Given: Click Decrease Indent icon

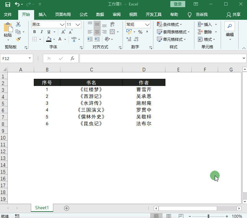Looking at the screenshot, I should (x=90, y=39).
